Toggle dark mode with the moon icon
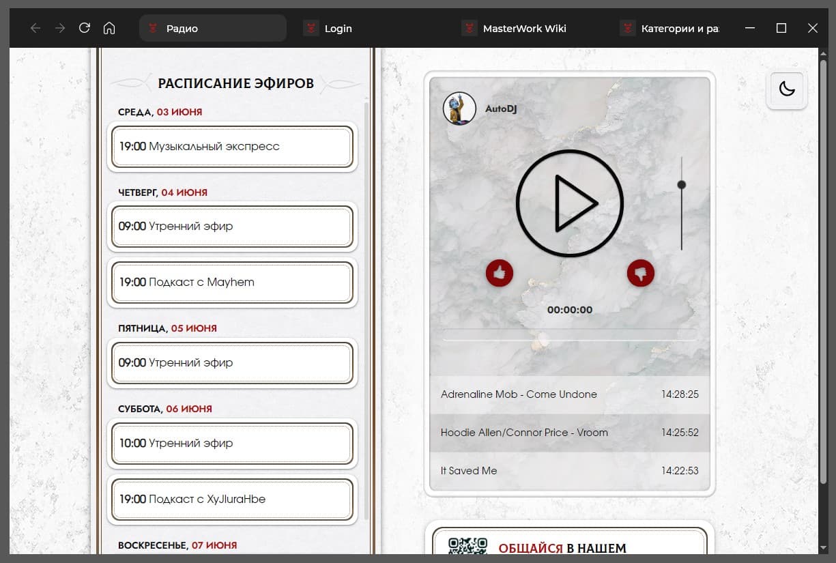The image size is (836, 563). tap(787, 89)
